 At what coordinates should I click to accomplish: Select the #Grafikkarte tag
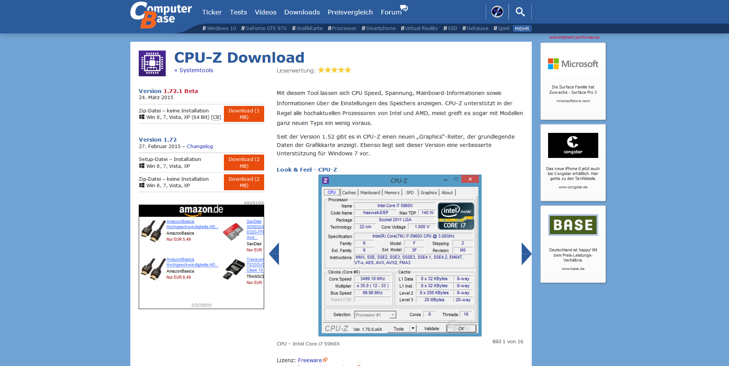tap(307, 28)
